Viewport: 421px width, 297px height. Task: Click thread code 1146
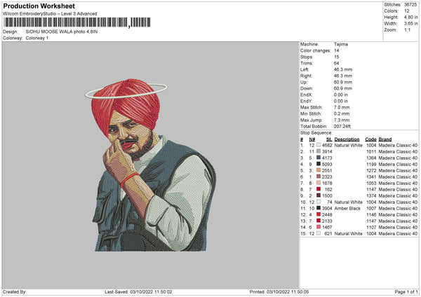(371, 215)
